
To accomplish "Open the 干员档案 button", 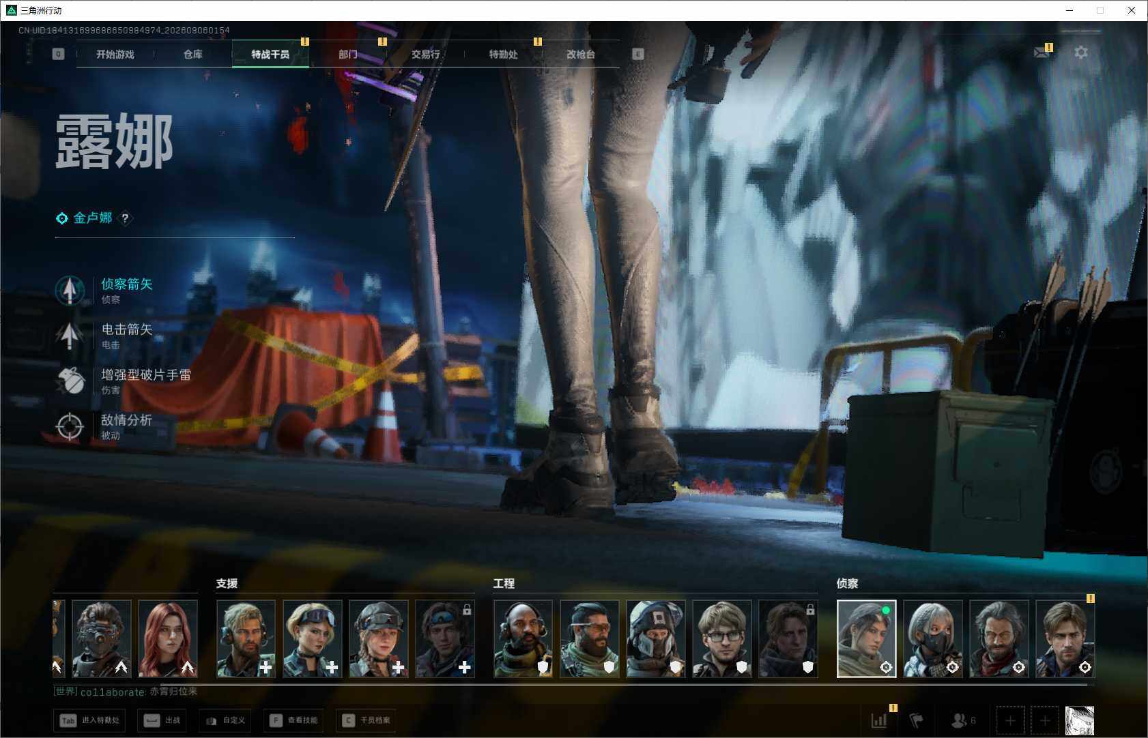I will pos(367,720).
